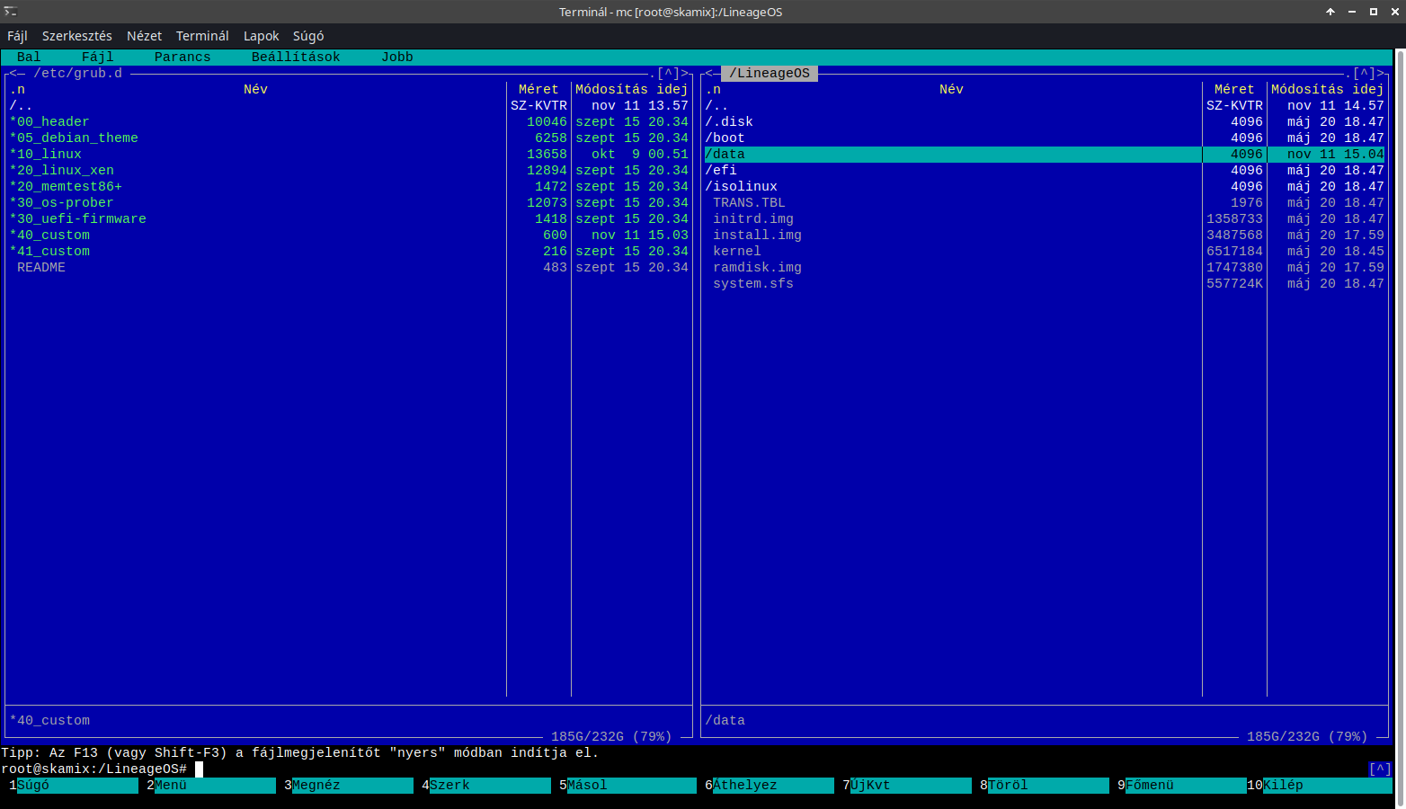Open the Jobb panel menu in mc

(397, 57)
